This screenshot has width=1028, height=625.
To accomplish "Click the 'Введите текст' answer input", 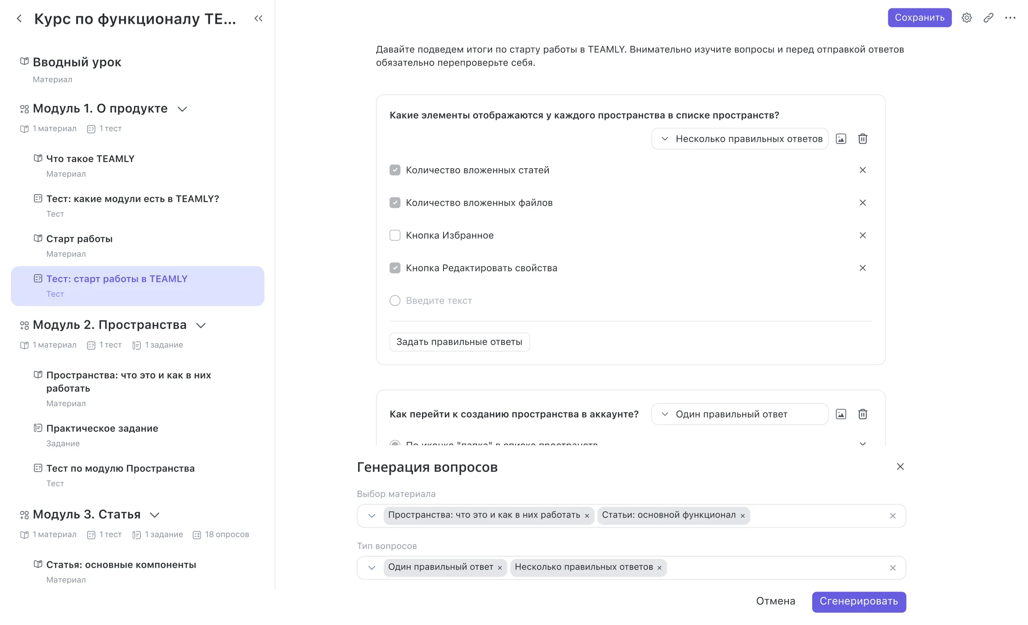I will pyautogui.click(x=439, y=301).
